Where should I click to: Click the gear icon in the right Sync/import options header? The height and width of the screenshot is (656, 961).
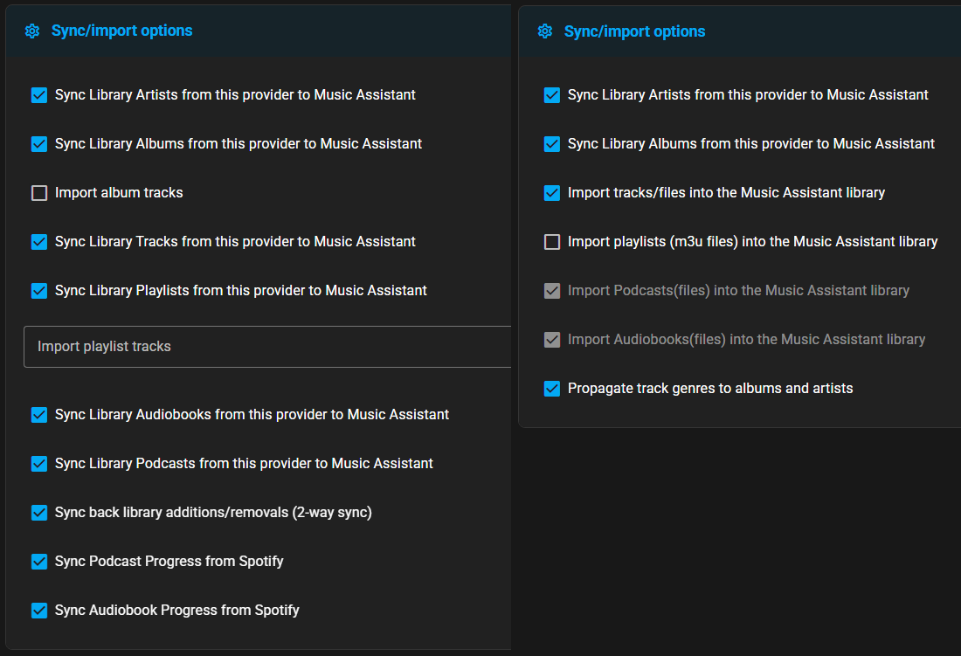[x=545, y=31]
